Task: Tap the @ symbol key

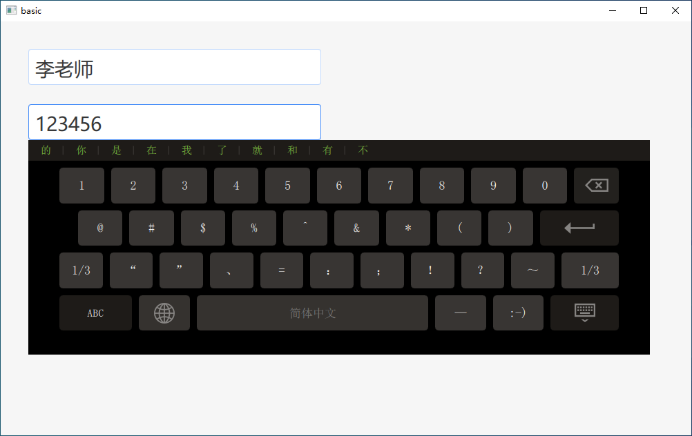Action: coord(100,228)
